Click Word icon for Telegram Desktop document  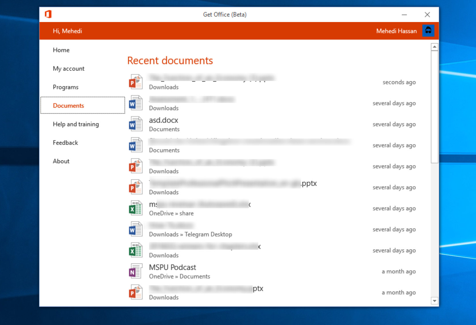click(x=135, y=229)
